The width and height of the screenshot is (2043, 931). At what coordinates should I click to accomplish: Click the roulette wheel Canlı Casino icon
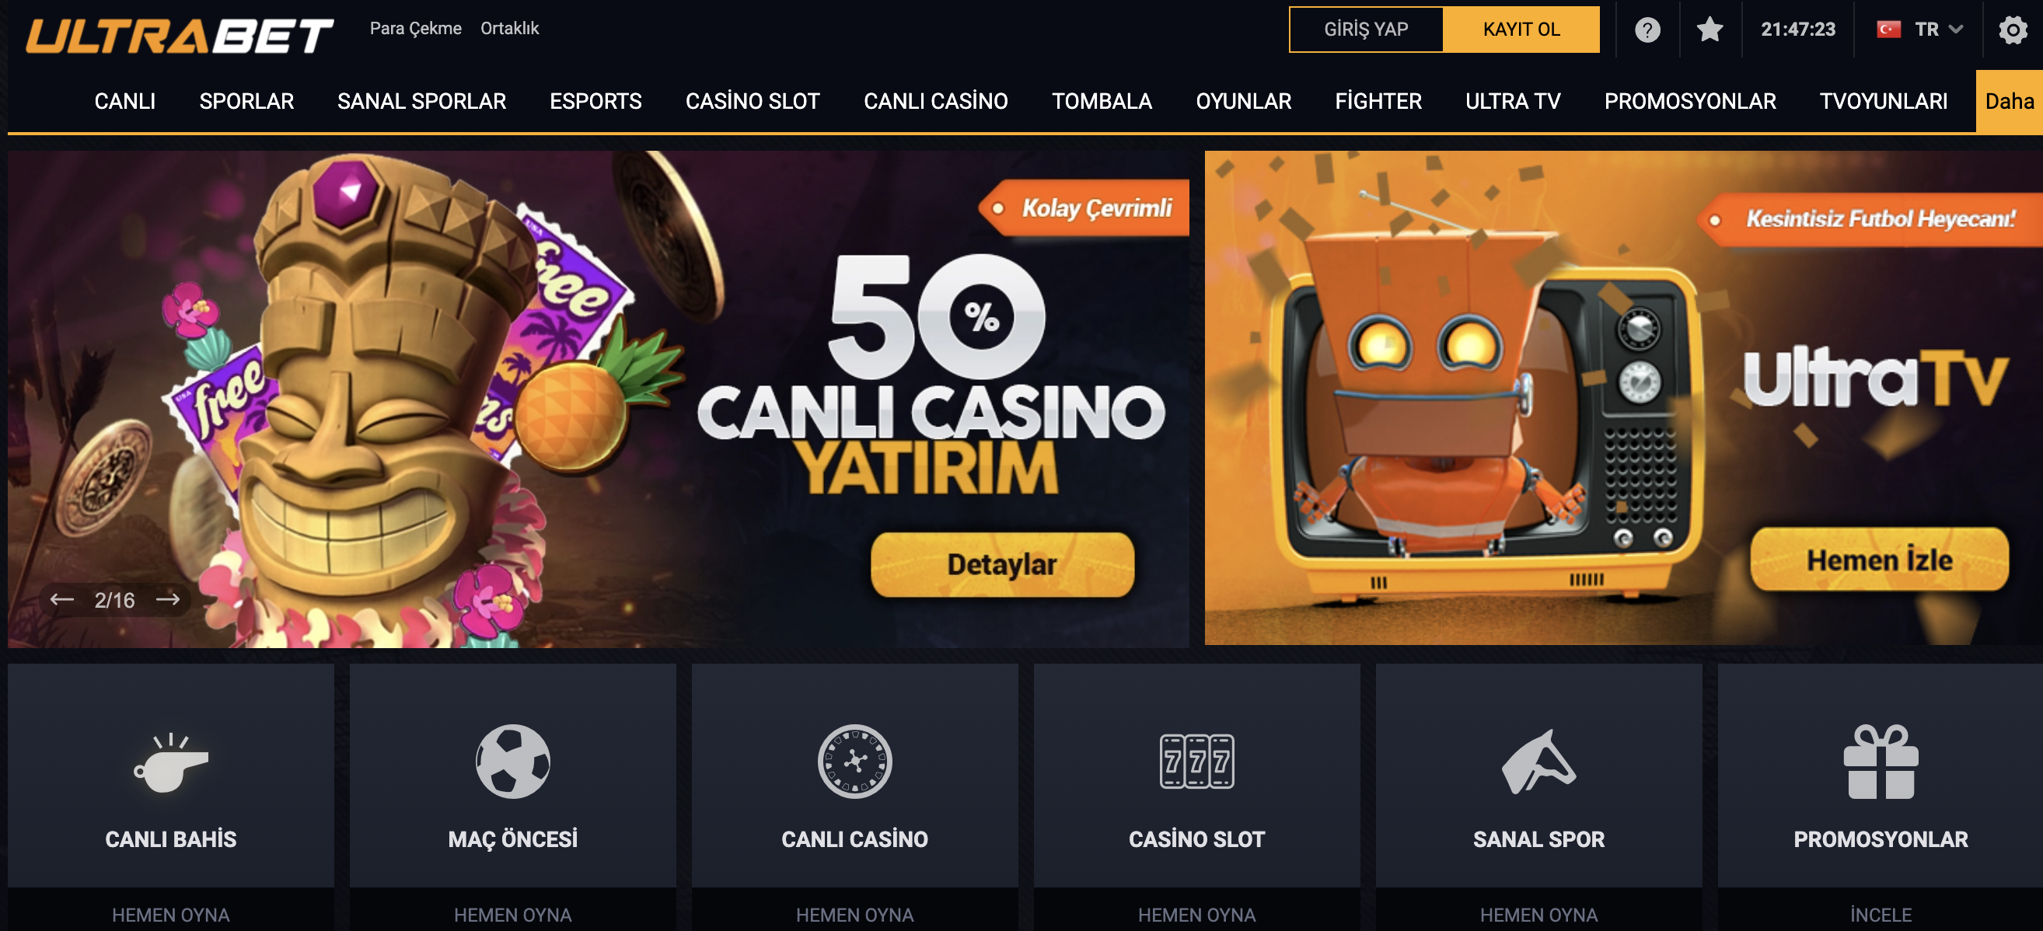click(x=854, y=762)
